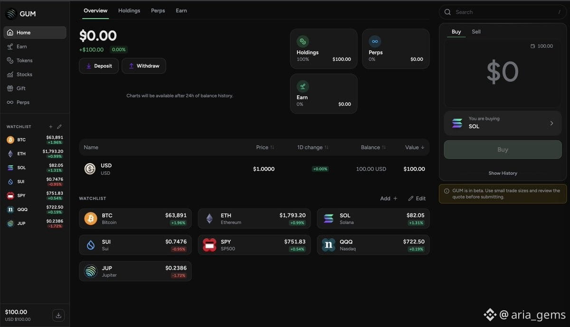Viewport: 570px width, 327px height.
Task: Click the green Buy button
Action: point(503,149)
